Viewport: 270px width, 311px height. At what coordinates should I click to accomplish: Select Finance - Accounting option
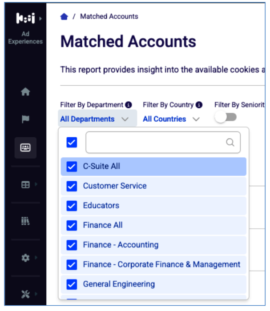pyautogui.click(x=153, y=245)
